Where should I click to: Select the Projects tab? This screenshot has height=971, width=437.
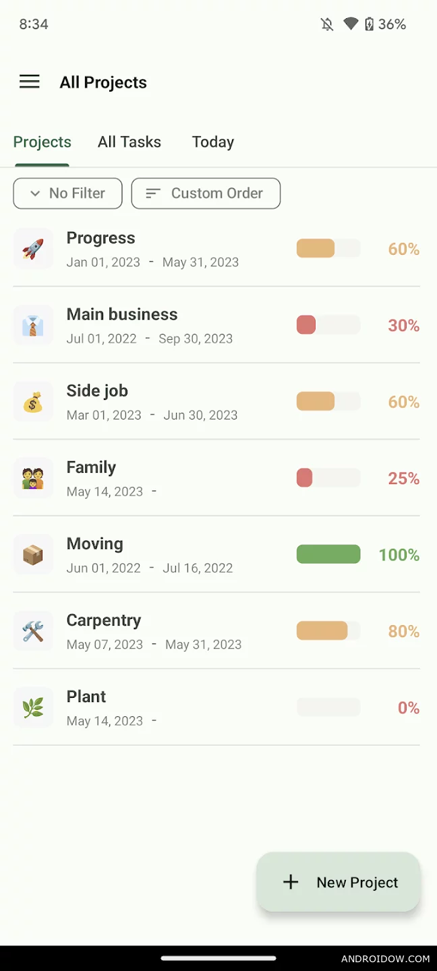[42, 142]
